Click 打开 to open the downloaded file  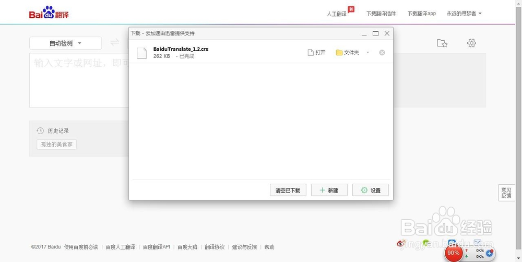(317, 53)
